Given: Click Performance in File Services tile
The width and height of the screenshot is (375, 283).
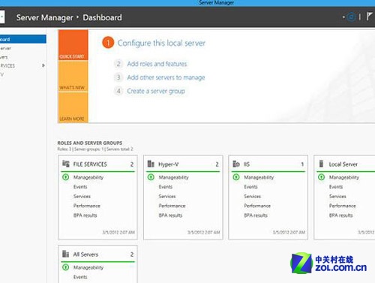Looking at the screenshot, I should [87, 206].
